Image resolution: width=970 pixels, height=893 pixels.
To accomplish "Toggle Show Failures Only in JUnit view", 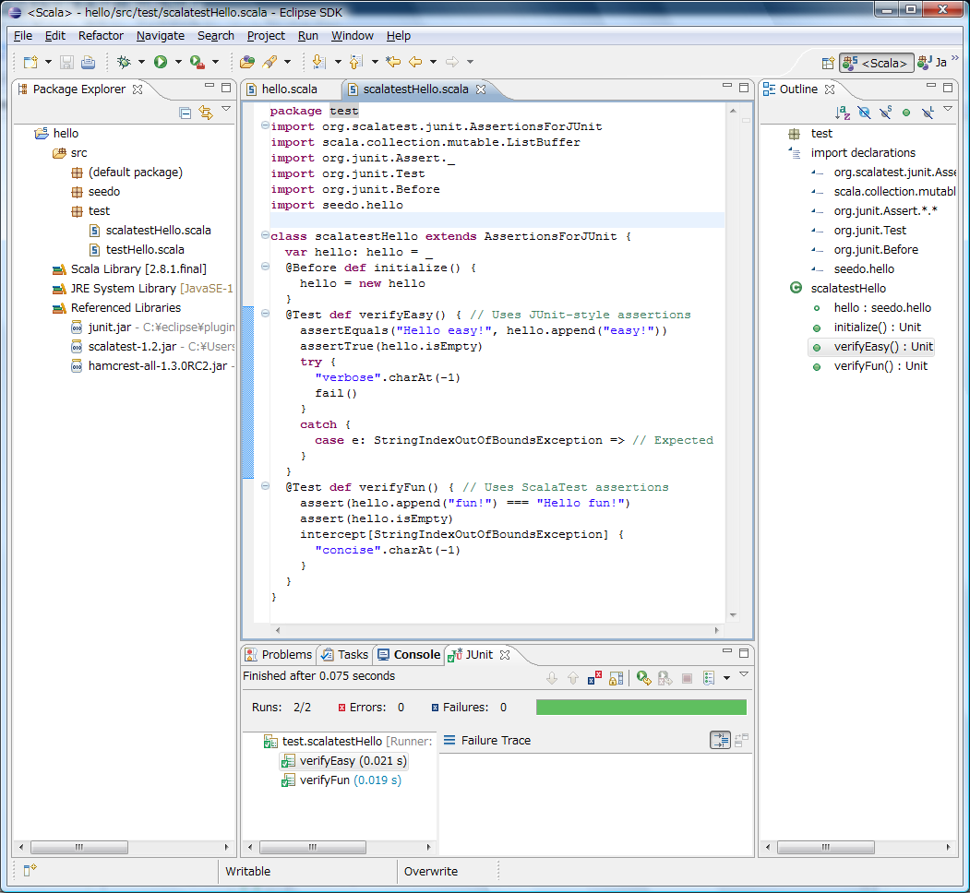I will click(595, 678).
